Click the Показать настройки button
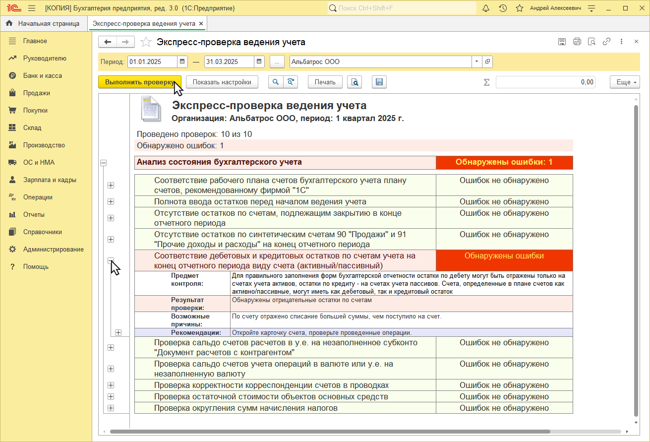This screenshot has height=442, width=650. click(222, 82)
